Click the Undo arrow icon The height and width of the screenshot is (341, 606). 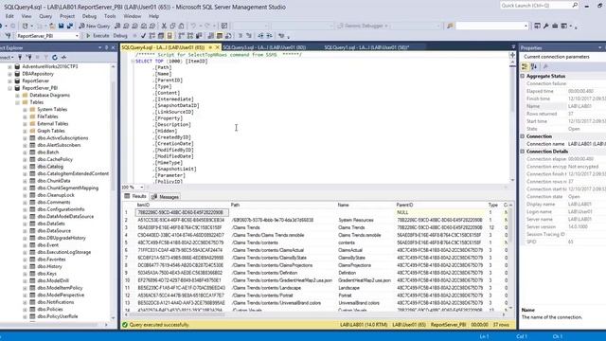pos(193,26)
